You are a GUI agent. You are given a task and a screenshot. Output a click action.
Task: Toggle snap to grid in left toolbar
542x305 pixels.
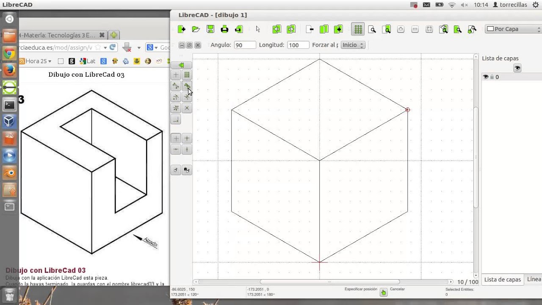(187, 75)
